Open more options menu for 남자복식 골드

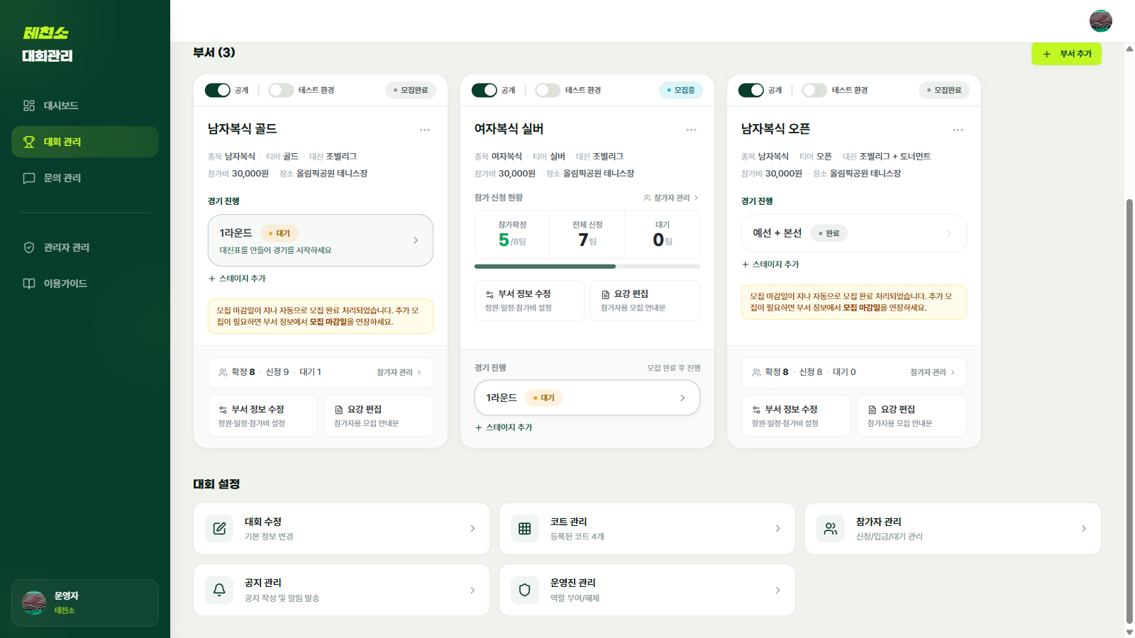point(425,130)
